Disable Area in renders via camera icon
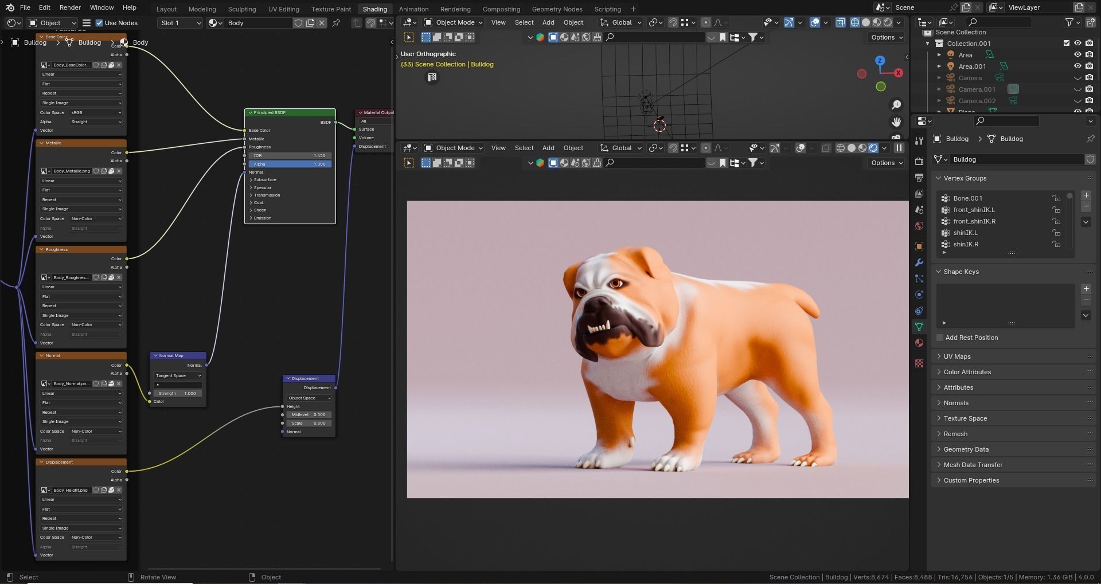This screenshot has height=584, width=1101. pyautogui.click(x=1090, y=55)
